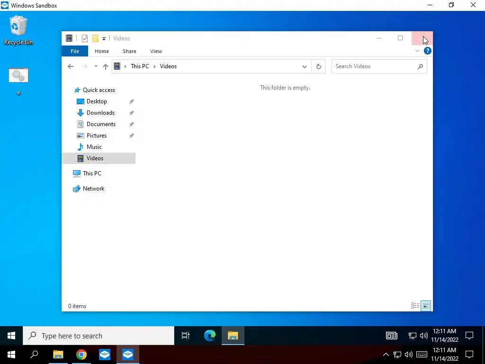Viewport: 485px width, 364px height.
Task: Click the touch keyboard host tray icon
Action: (422, 355)
